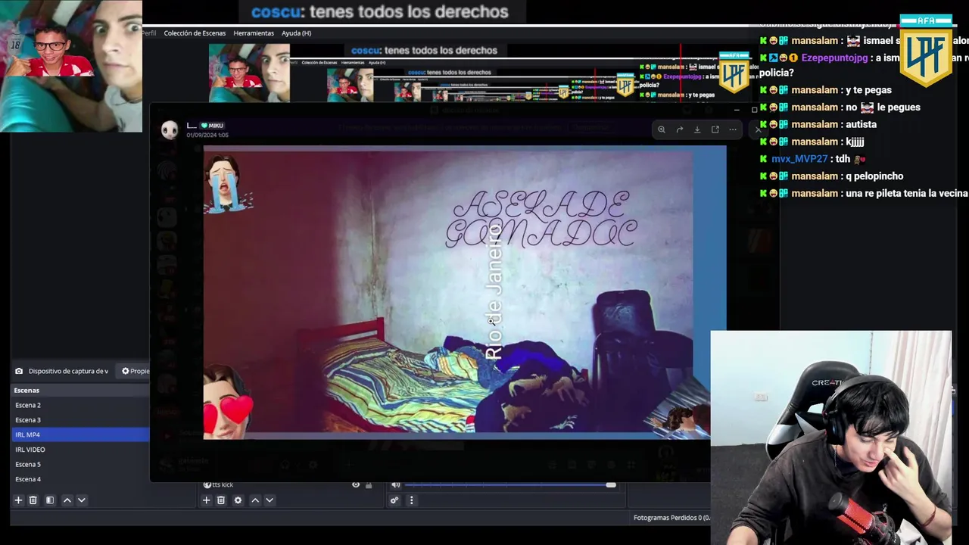Click Fotogramas Perdidos status bar entry
Screen dimensions: 969x545
(671, 518)
